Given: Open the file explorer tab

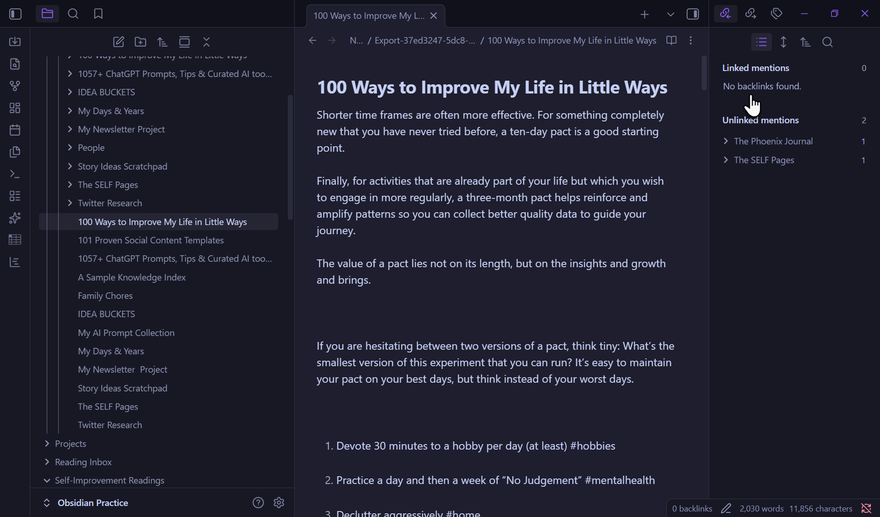Looking at the screenshot, I should (47, 14).
